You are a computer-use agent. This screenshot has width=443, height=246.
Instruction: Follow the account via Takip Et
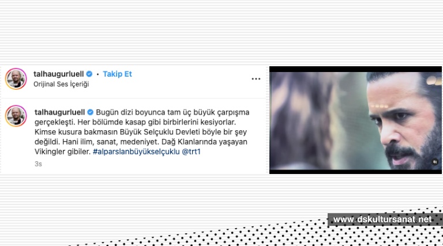click(x=117, y=74)
